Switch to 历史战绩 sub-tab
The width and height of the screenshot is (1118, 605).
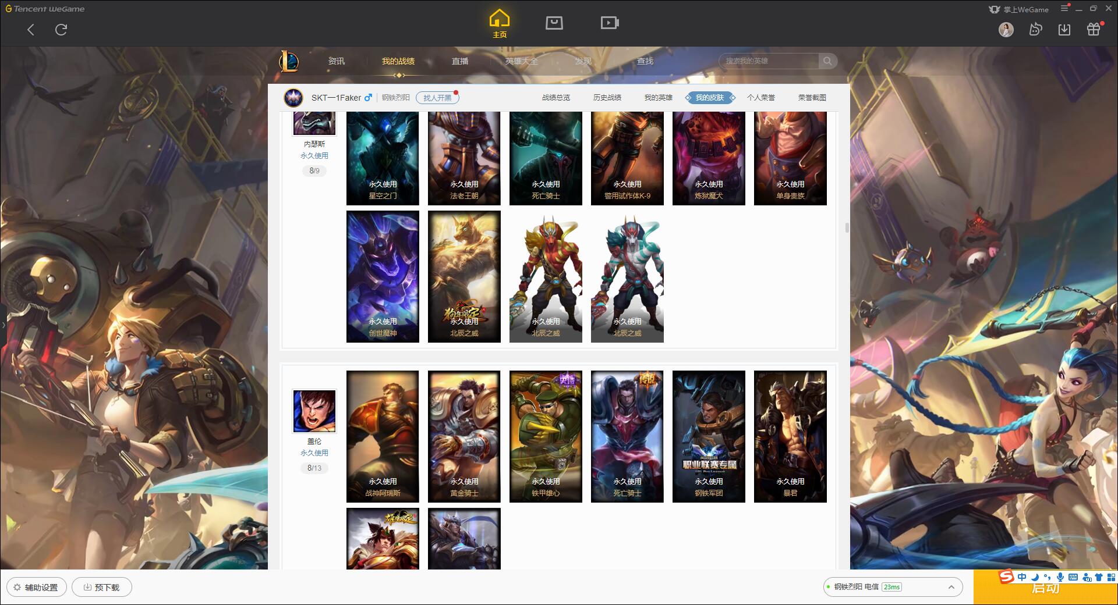click(x=607, y=98)
